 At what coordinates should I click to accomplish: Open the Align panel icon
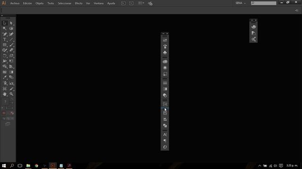165,119
